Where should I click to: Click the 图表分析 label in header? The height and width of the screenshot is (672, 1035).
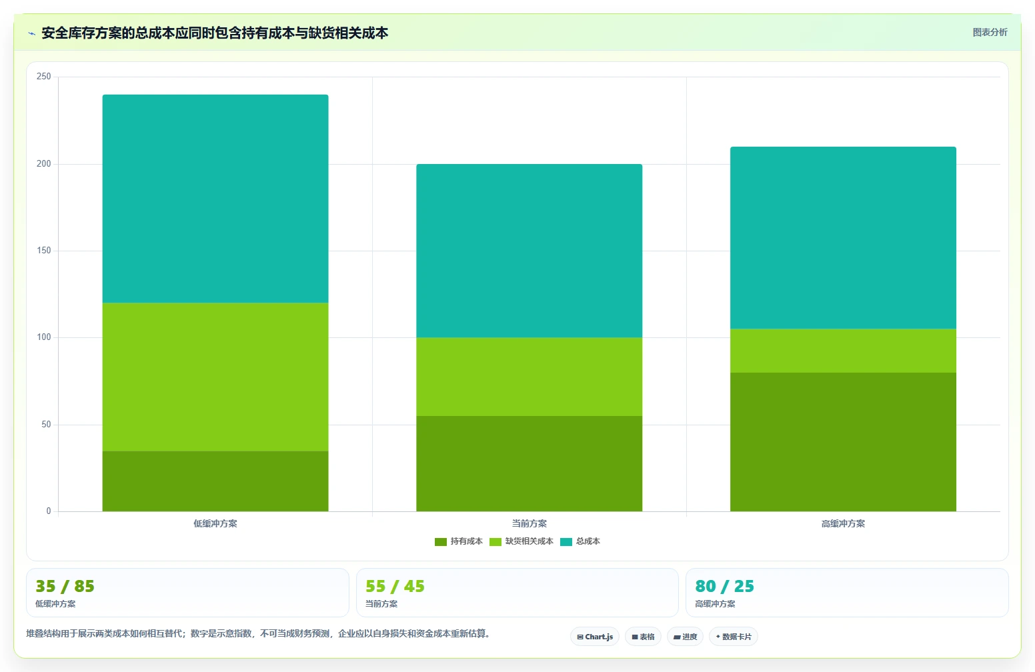990,32
